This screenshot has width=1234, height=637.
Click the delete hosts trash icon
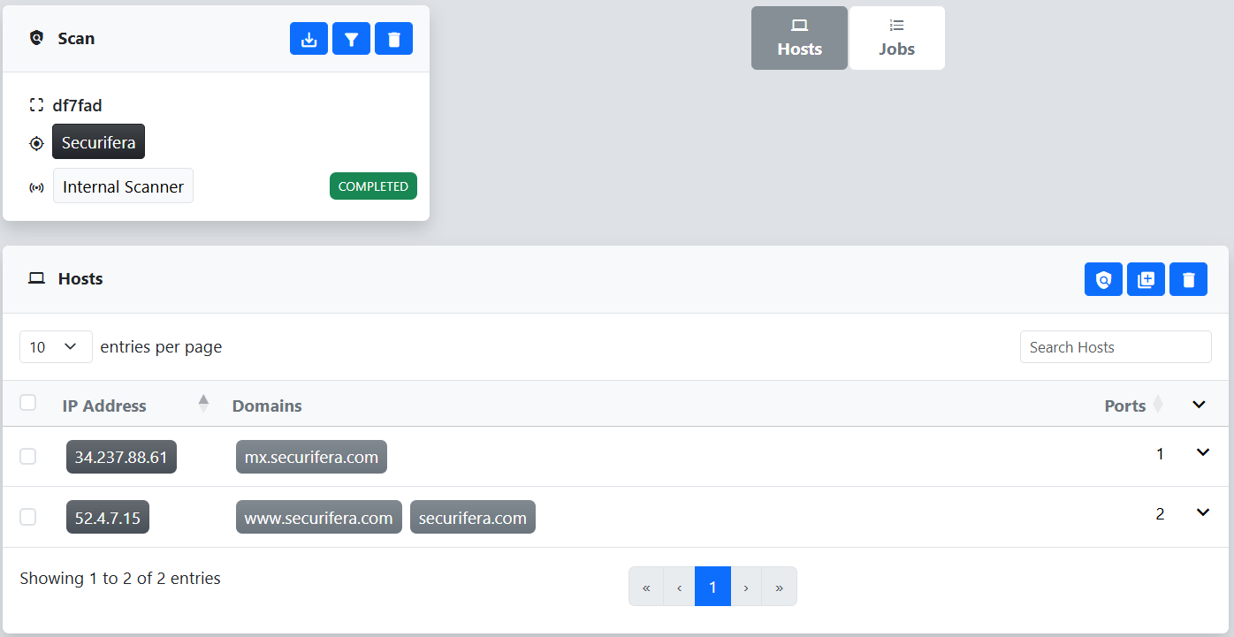coord(1188,280)
